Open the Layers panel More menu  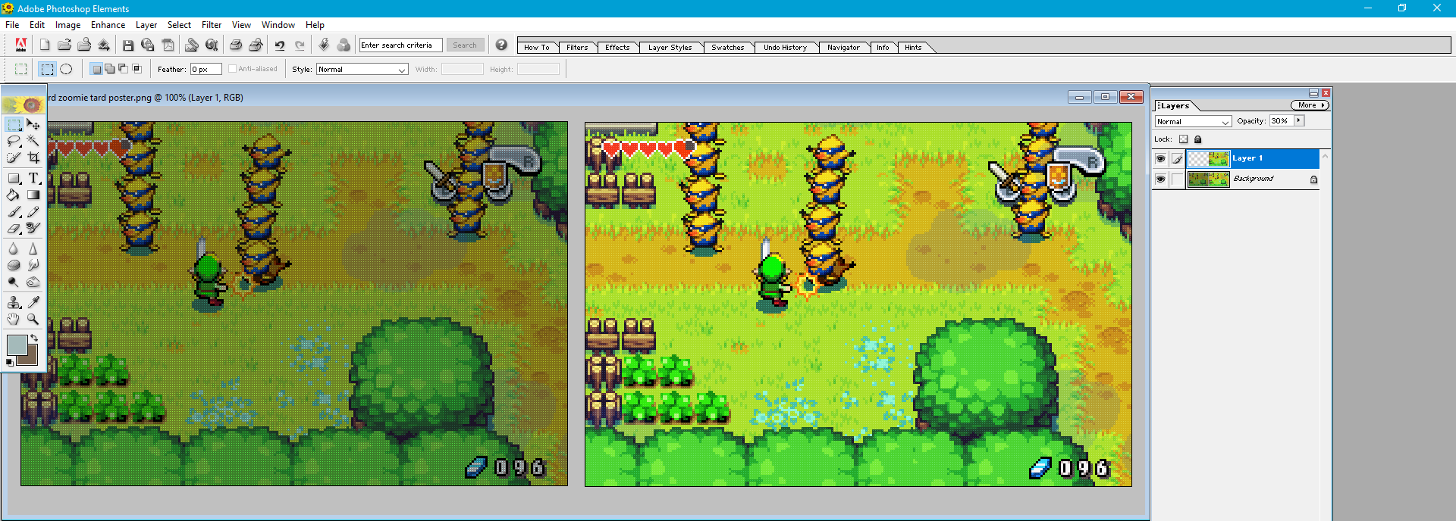pyautogui.click(x=1310, y=105)
